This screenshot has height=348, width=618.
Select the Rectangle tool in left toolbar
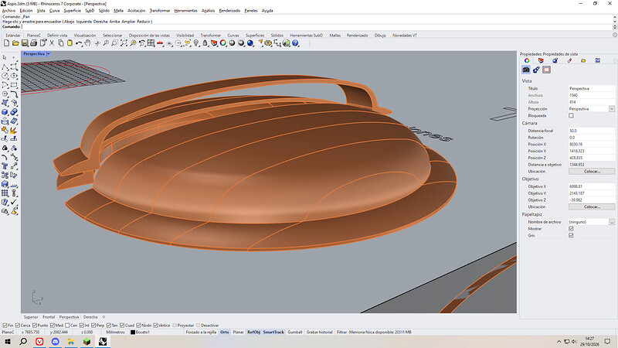point(14,85)
